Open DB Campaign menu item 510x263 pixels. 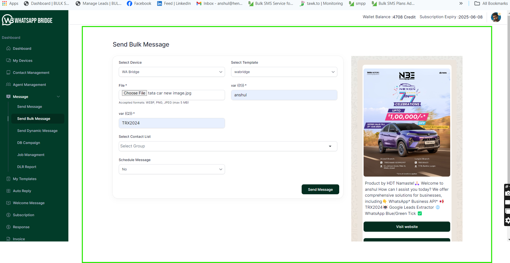[x=29, y=143]
